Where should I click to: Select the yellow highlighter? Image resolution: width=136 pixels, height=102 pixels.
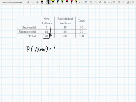pos(53,2)
